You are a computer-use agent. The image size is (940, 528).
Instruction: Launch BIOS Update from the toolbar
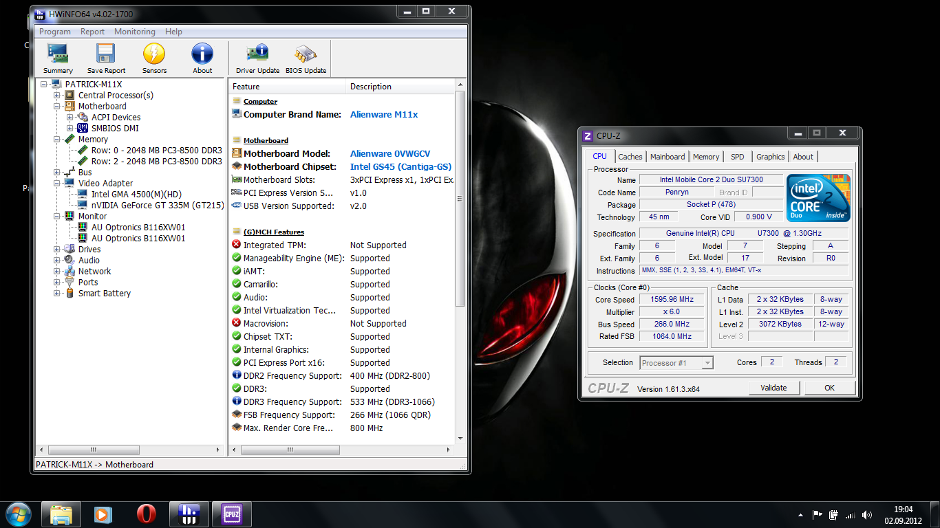coord(306,59)
